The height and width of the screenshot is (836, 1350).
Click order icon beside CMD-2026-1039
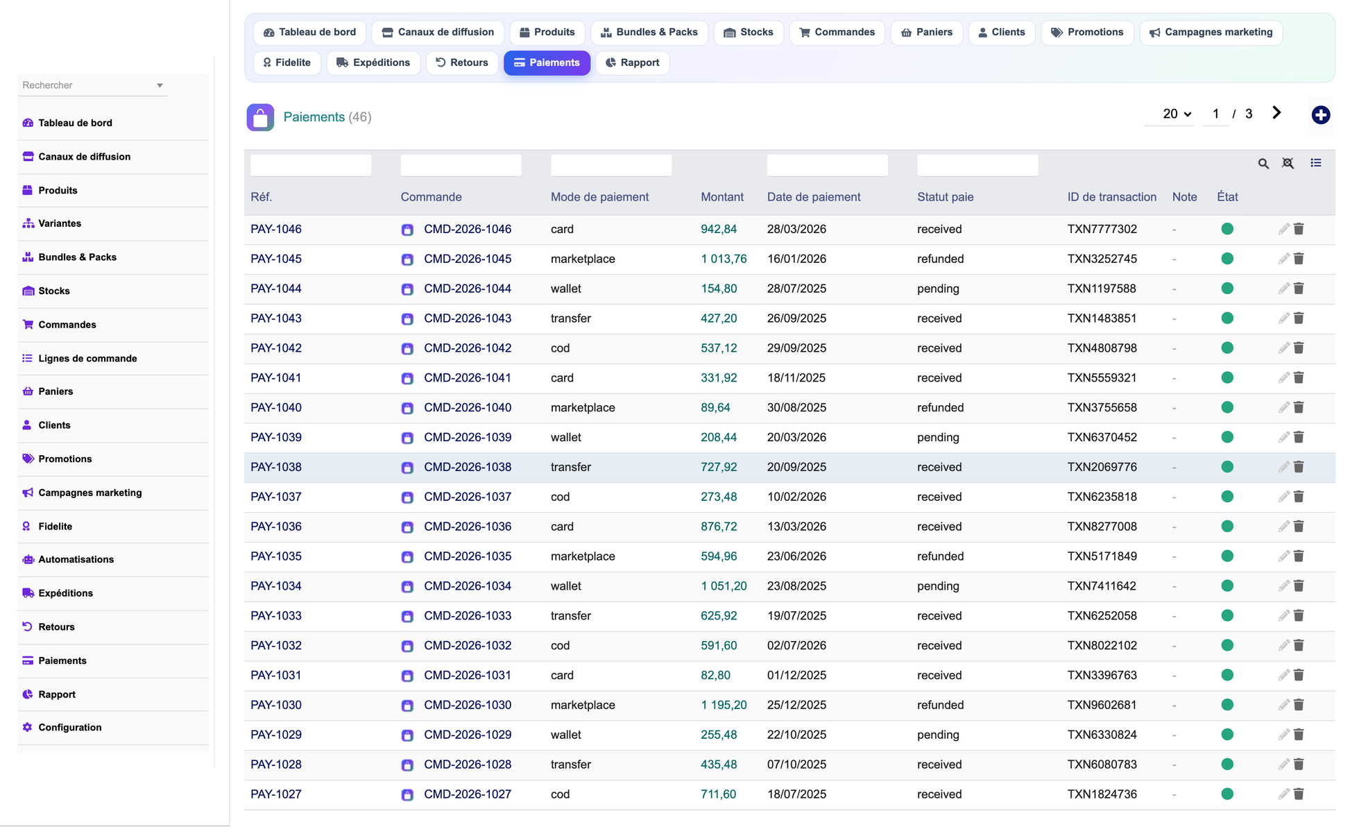407,438
